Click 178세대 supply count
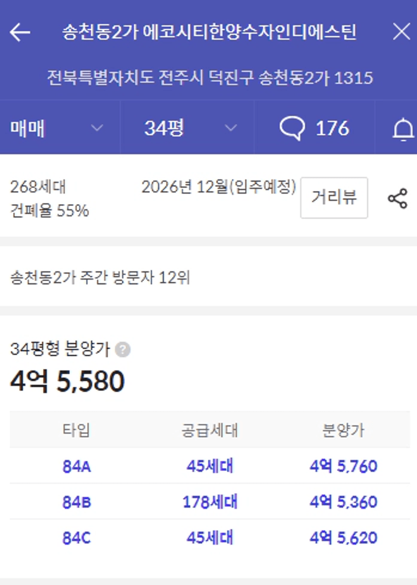This screenshot has width=417, height=585. (x=210, y=502)
